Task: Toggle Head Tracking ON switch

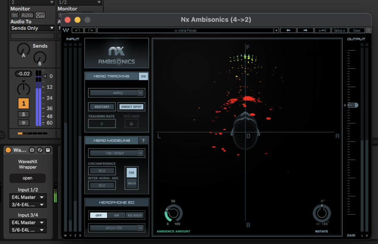Action: [x=143, y=76]
